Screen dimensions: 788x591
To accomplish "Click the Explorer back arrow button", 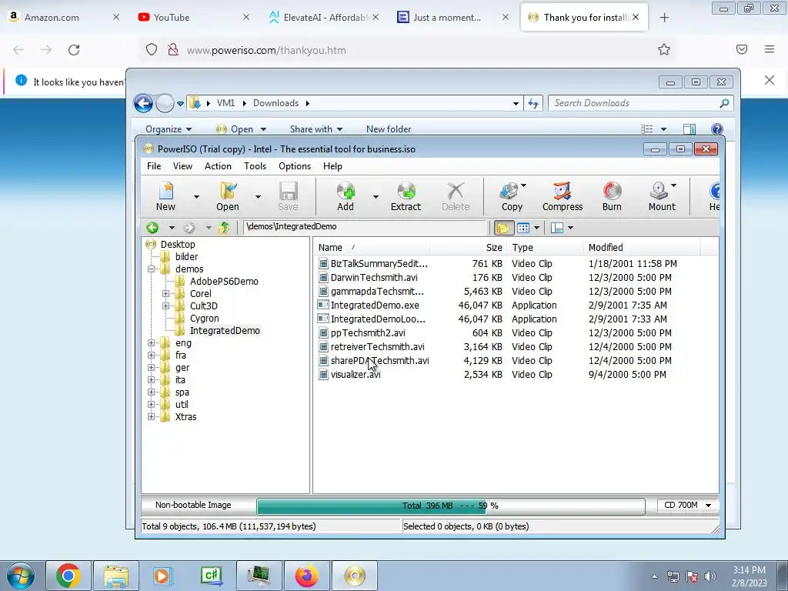I will click(x=143, y=104).
